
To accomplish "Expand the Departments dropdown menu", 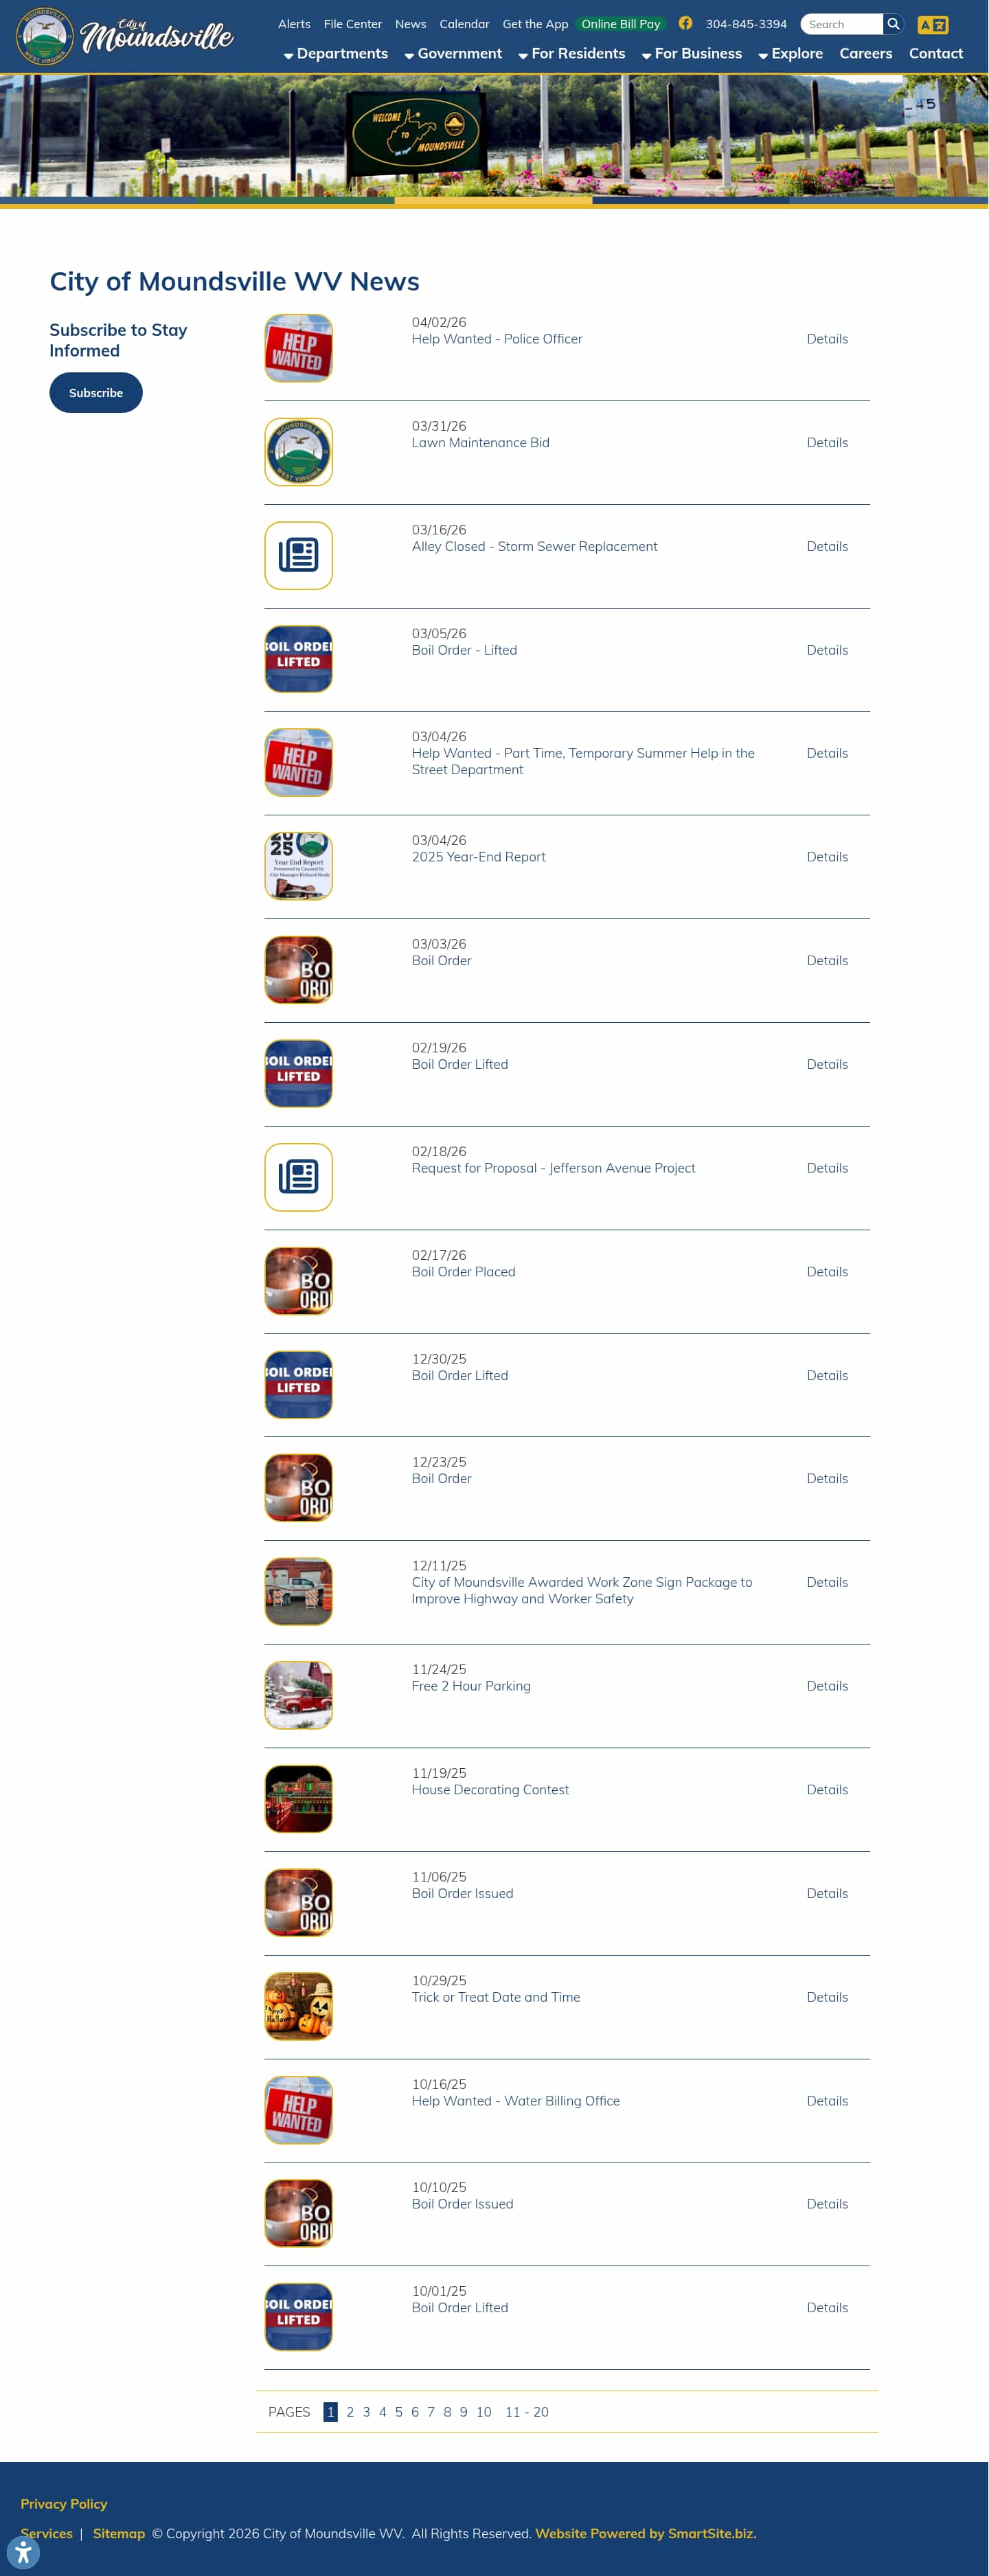I will point(336,54).
